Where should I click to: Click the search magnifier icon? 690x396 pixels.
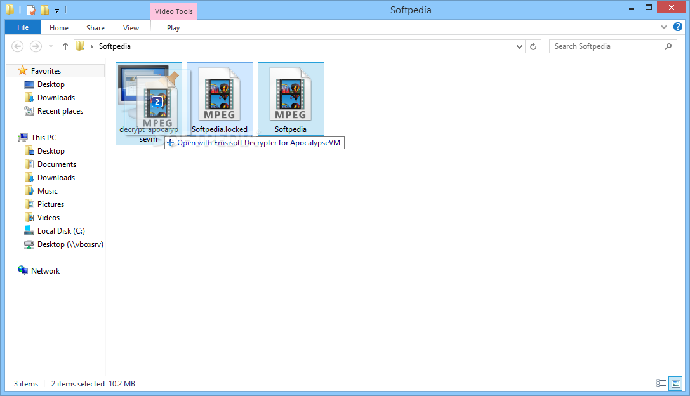pyautogui.click(x=668, y=46)
